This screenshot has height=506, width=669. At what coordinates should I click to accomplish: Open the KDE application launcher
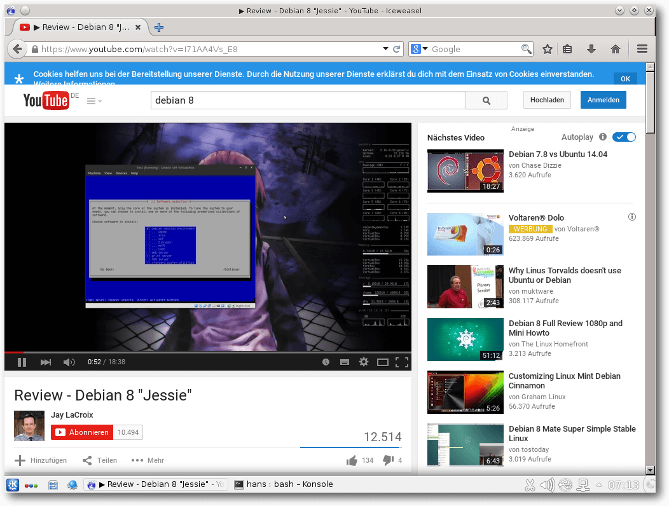coord(12,484)
